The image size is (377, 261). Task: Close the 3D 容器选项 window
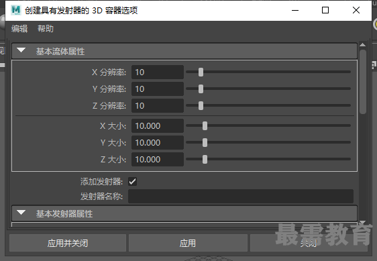click(356, 10)
